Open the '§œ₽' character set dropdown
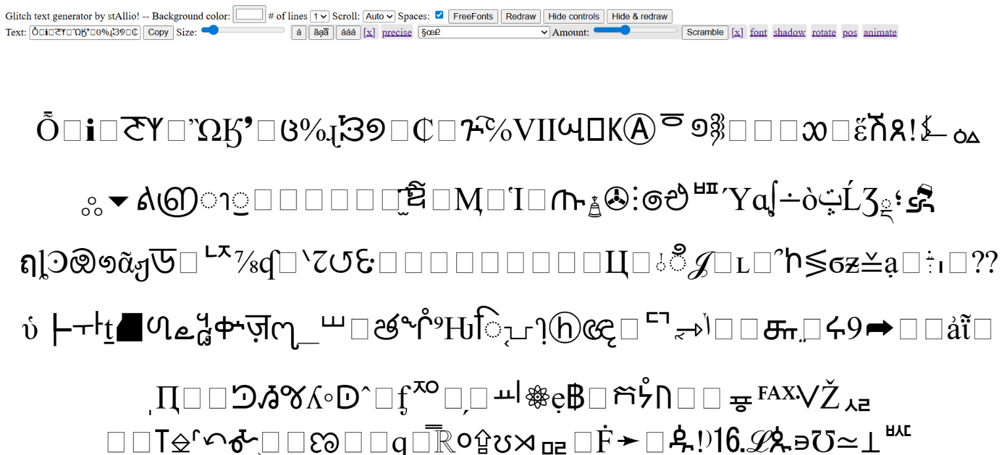This screenshot has height=455, width=1007. pos(484,32)
